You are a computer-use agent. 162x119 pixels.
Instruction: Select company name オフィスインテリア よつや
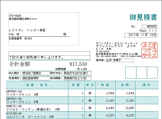116,46
